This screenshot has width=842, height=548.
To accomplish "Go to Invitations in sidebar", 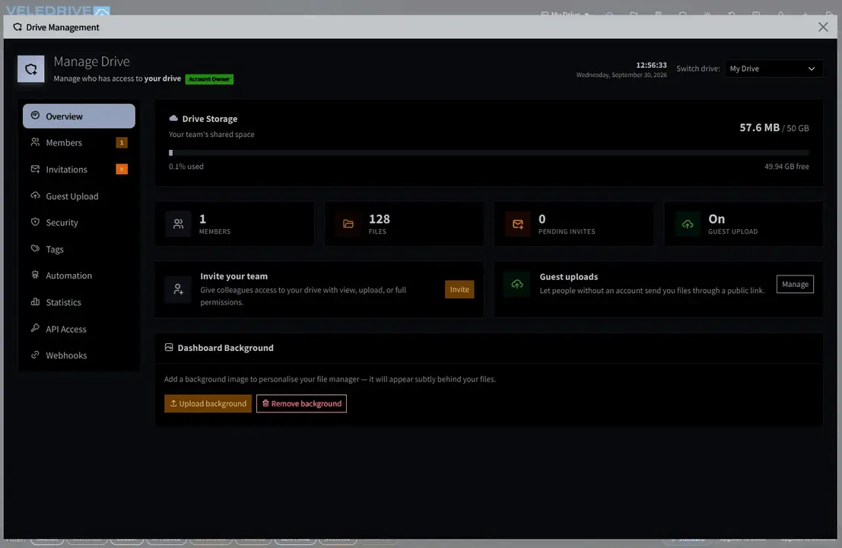I will (x=79, y=169).
